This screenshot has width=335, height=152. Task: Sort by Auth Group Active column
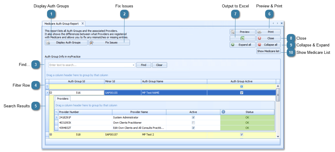click(241, 81)
